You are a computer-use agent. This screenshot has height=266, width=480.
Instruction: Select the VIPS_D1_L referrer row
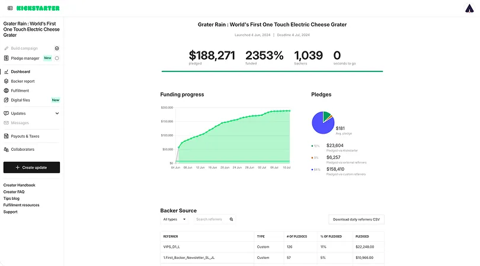[272, 246]
